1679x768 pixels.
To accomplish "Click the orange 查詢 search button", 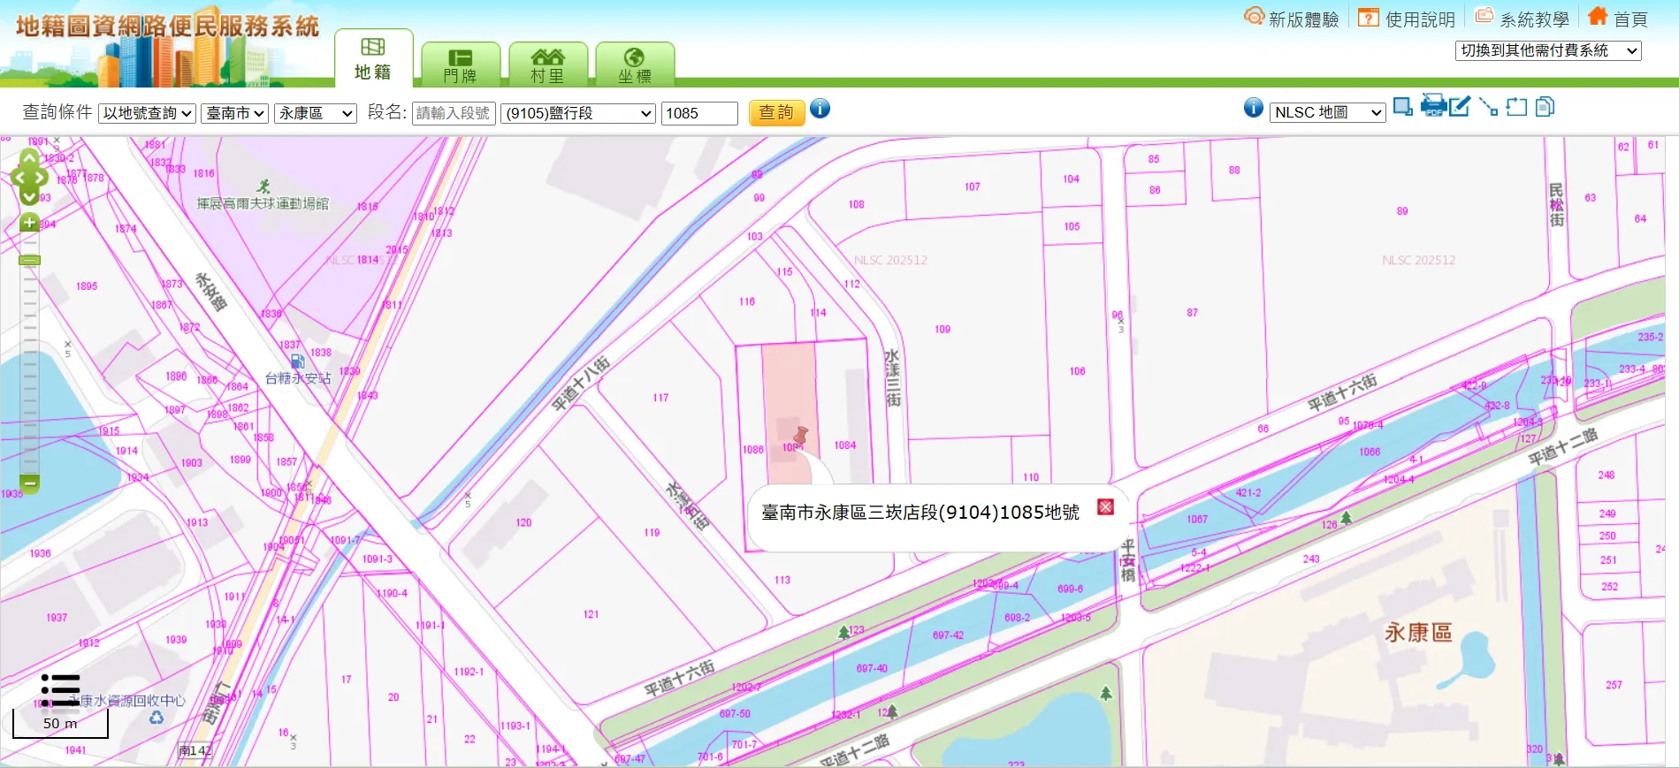I will coord(776,112).
